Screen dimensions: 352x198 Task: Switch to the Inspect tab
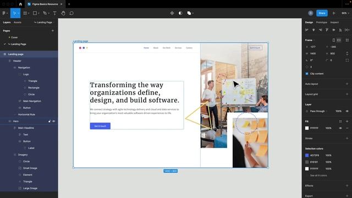pos(334,23)
